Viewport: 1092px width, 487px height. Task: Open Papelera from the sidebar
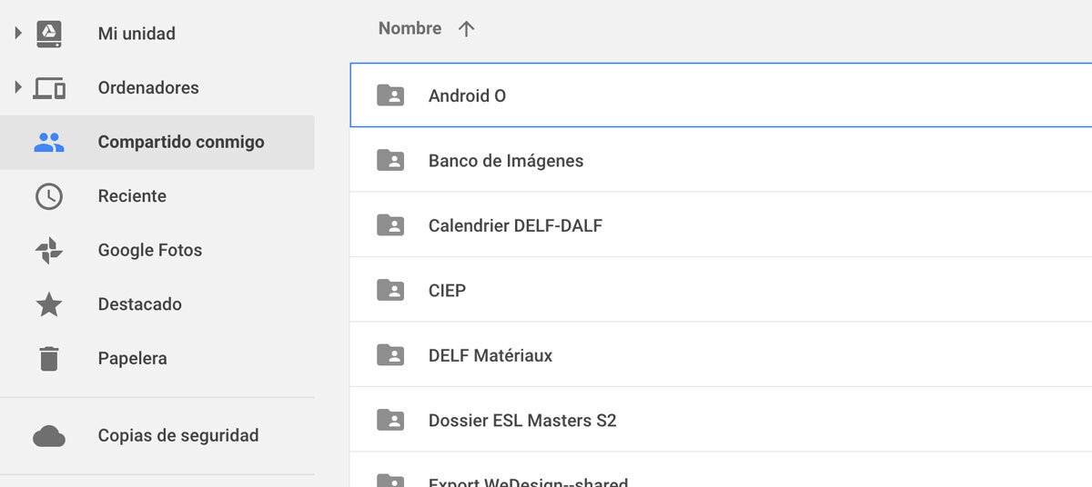132,359
